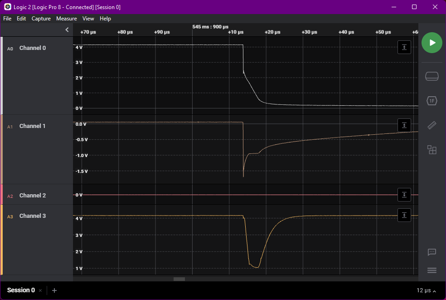The width and height of the screenshot is (446, 300).
Task: Open the Analyzers panel icon
Action: click(x=432, y=101)
